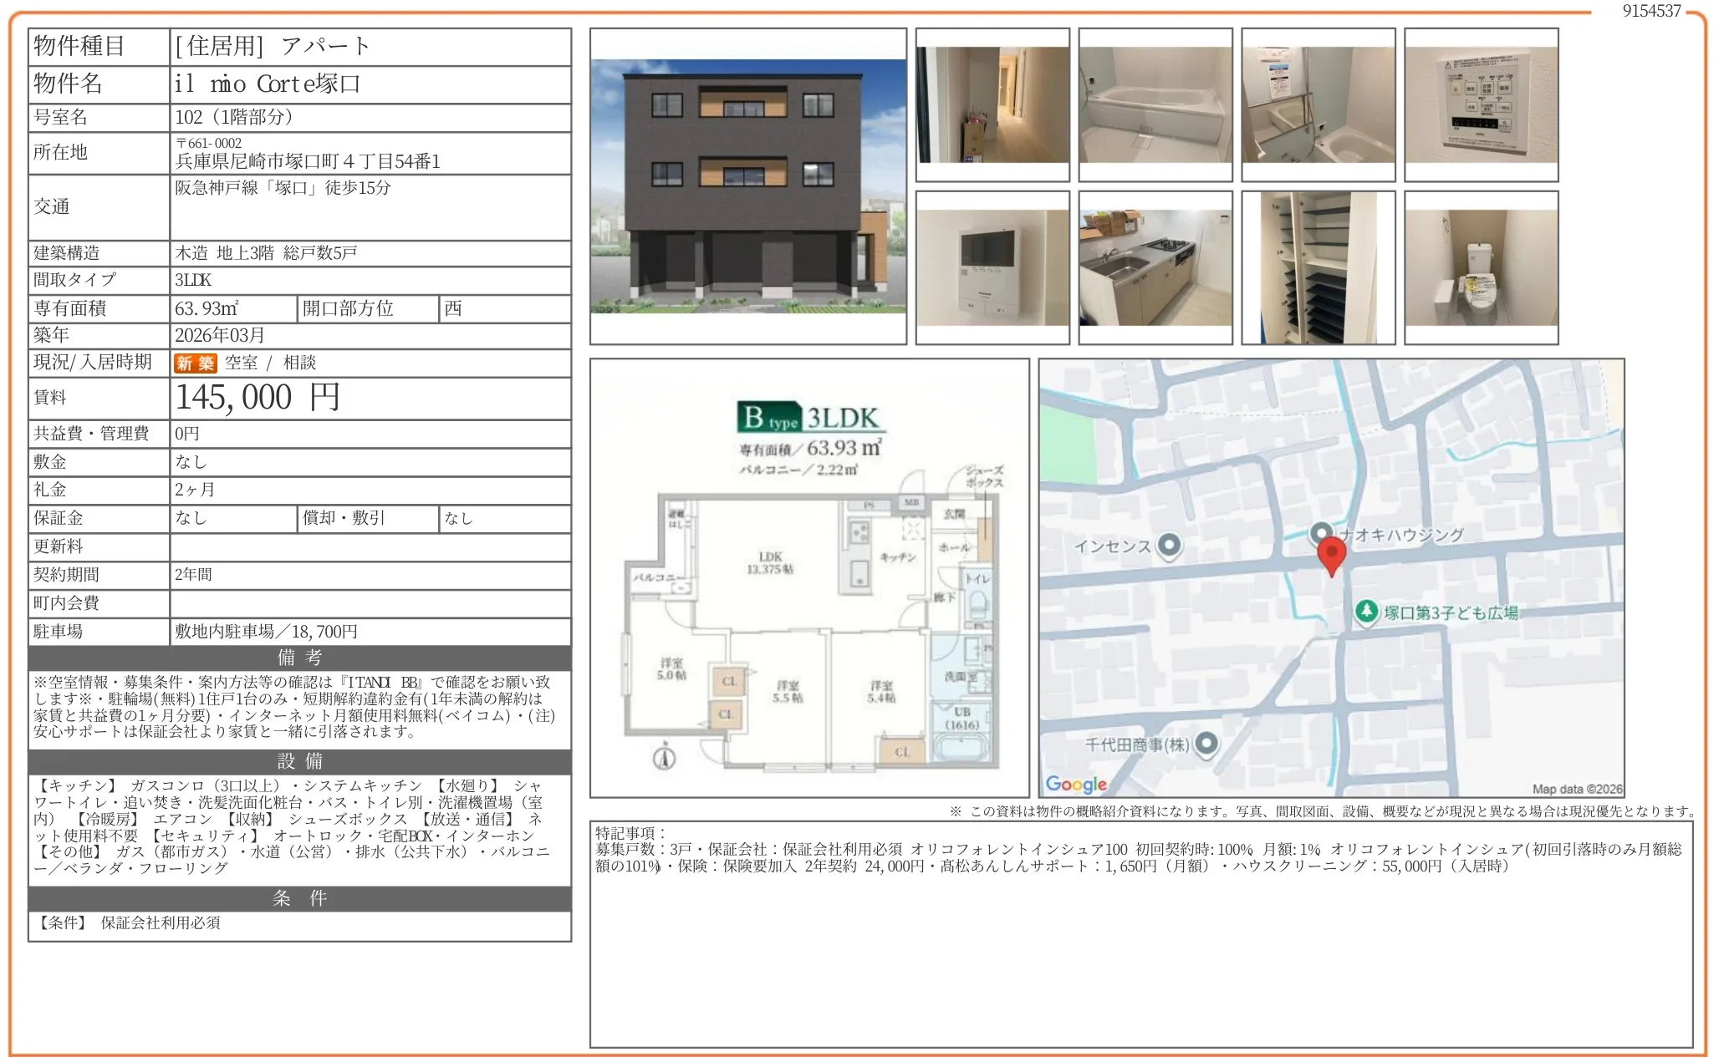Open the hallway interior thumbnail photo

[x=992, y=104]
